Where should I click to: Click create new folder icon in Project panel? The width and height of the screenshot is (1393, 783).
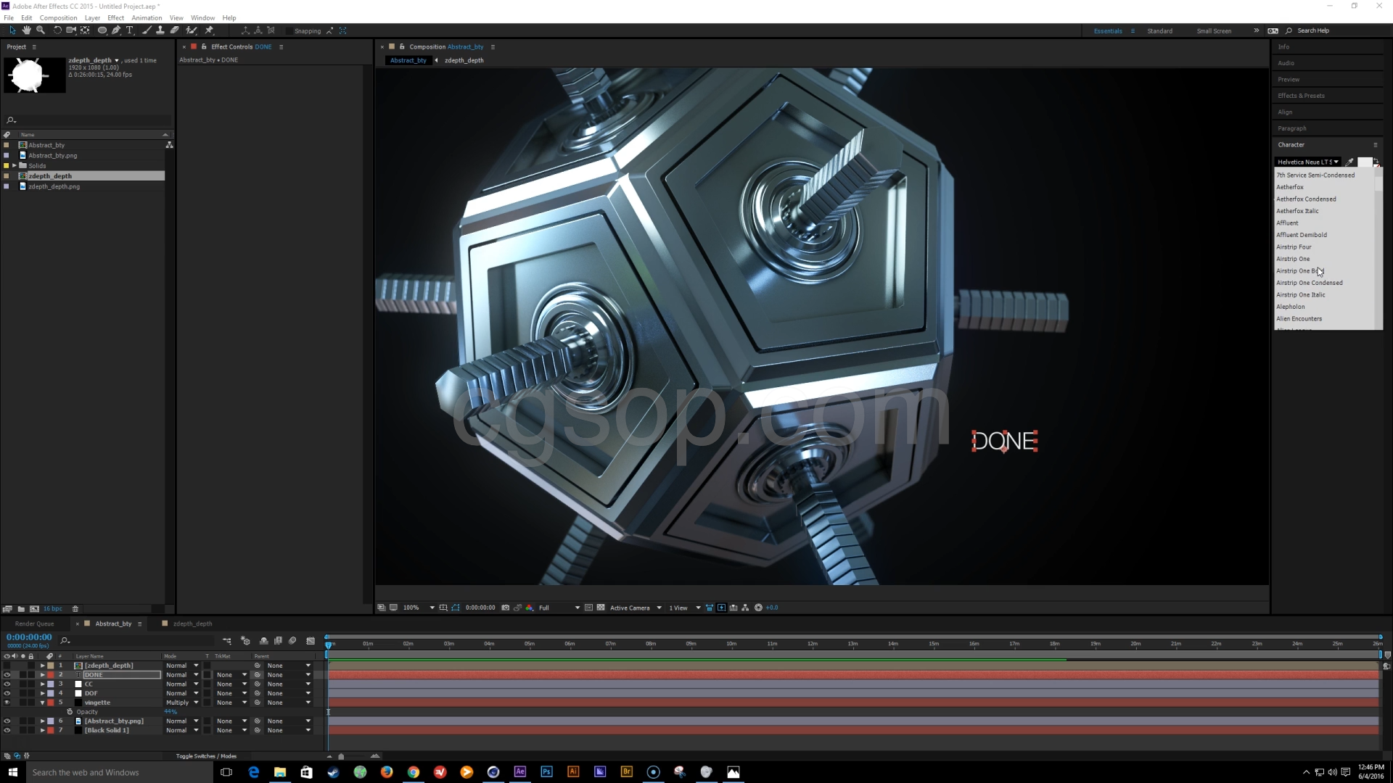click(x=21, y=609)
